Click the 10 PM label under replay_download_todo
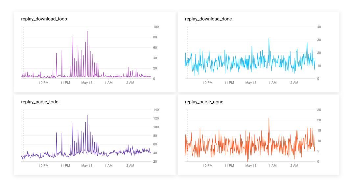 [43, 83]
